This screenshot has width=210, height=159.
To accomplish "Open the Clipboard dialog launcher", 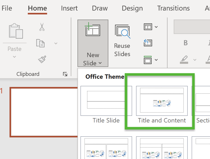I will (65, 74).
